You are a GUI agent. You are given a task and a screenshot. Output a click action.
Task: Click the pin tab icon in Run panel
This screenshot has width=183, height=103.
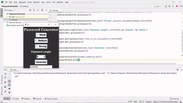point(5,92)
